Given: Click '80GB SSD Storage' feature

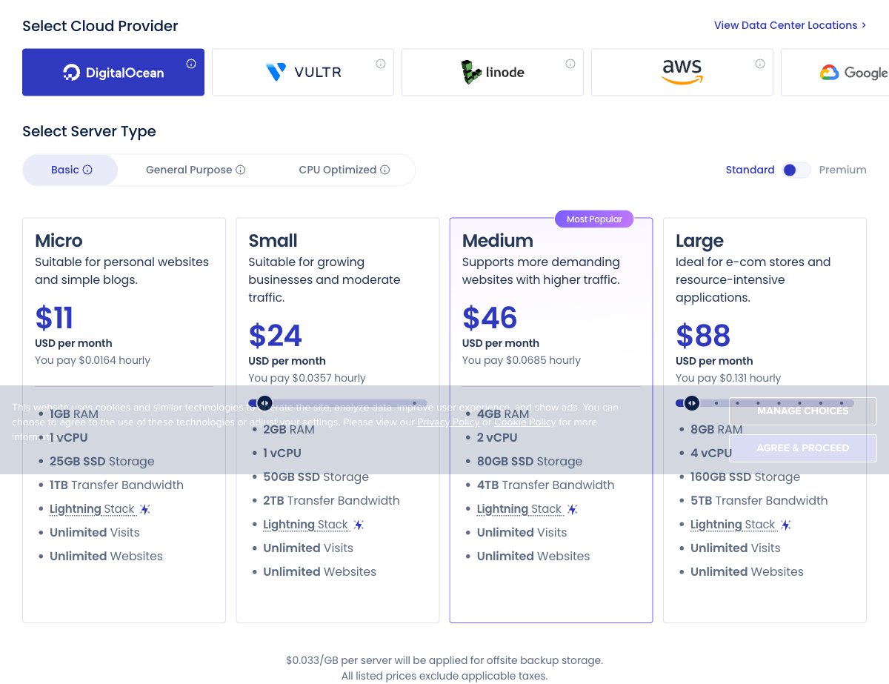Looking at the screenshot, I should 530,461.
